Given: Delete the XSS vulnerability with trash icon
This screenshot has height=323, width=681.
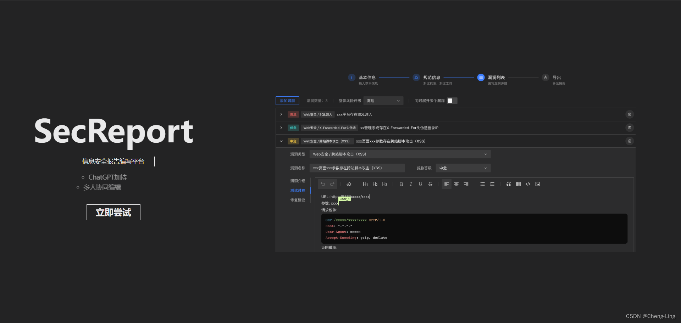Looking at the screenshot, I should tap(630, 141).
